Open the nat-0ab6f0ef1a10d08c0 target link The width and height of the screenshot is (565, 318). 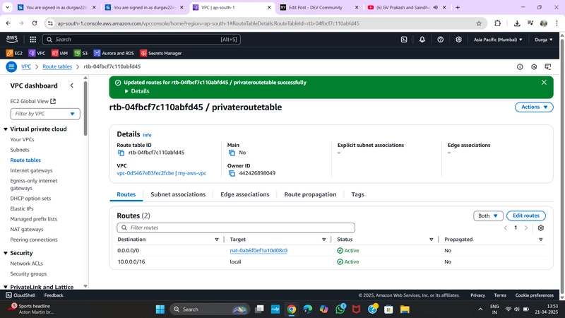(258, 251)
